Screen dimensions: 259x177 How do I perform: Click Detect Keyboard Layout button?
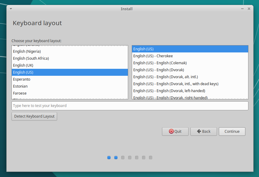click(x=34, y=116)
